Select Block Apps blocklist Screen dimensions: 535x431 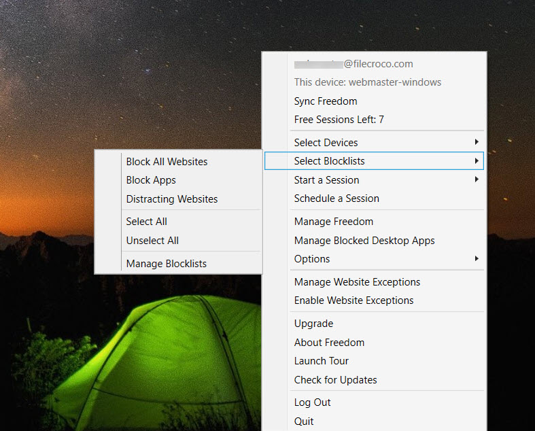coord(179,180)
